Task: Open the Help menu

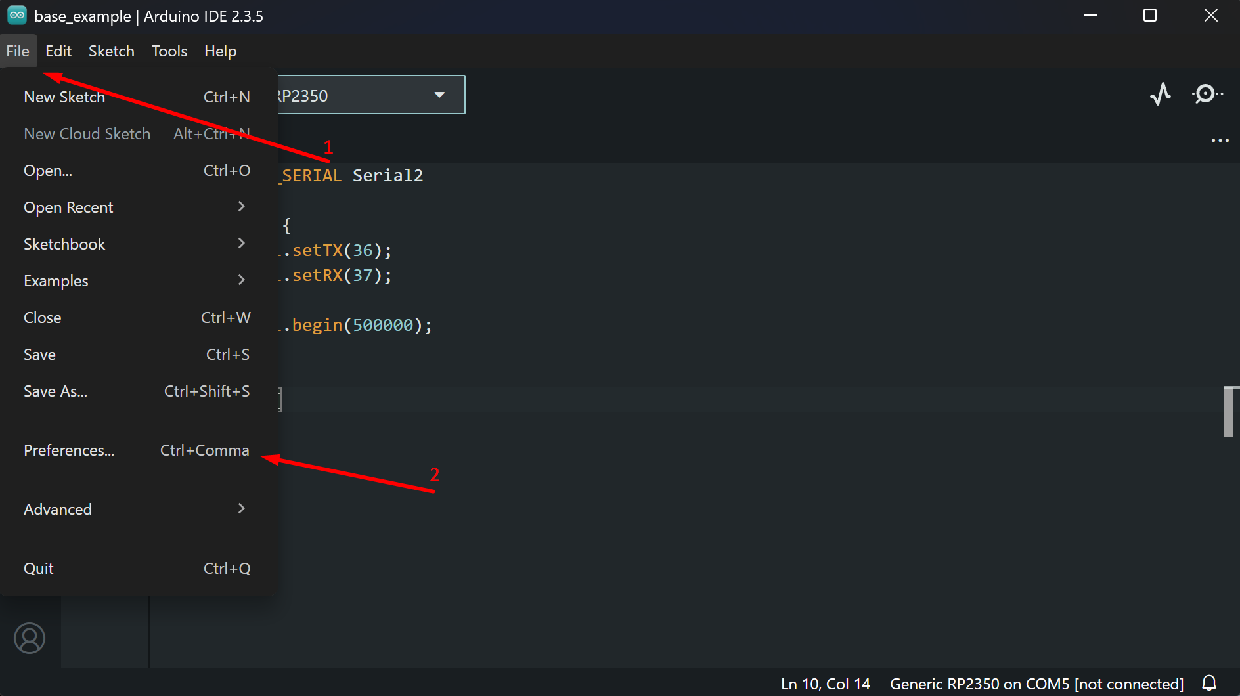Action: pos(220,51)
